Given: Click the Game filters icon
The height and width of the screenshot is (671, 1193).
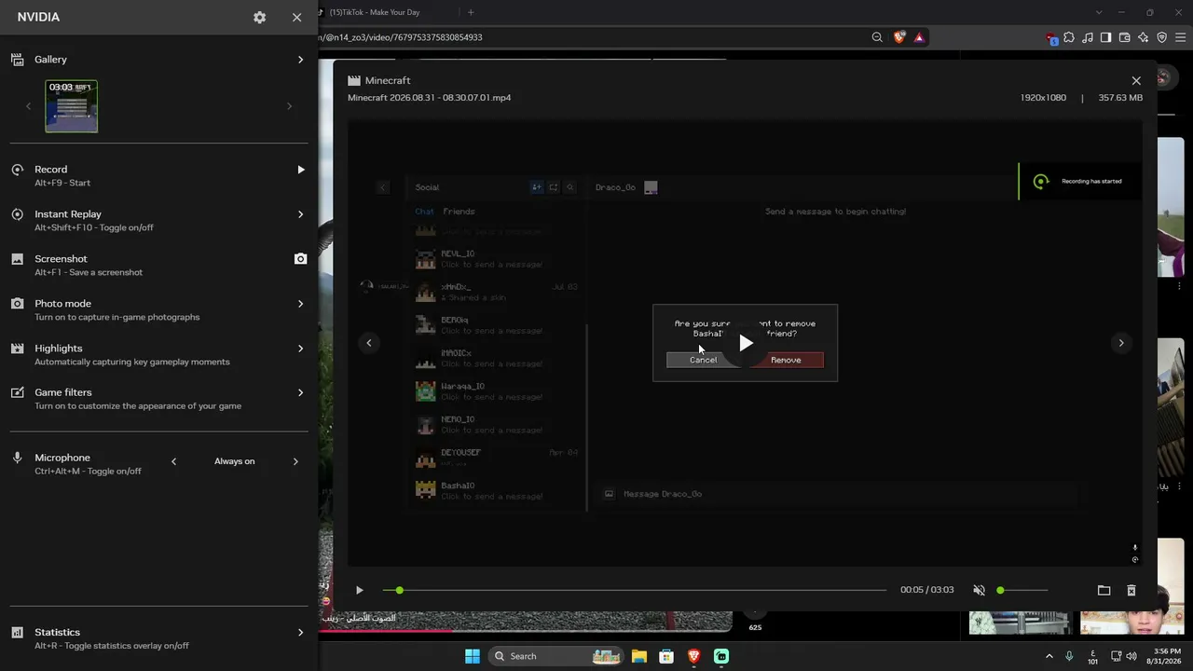Looking at the screenshot, I should pos(17,392).
